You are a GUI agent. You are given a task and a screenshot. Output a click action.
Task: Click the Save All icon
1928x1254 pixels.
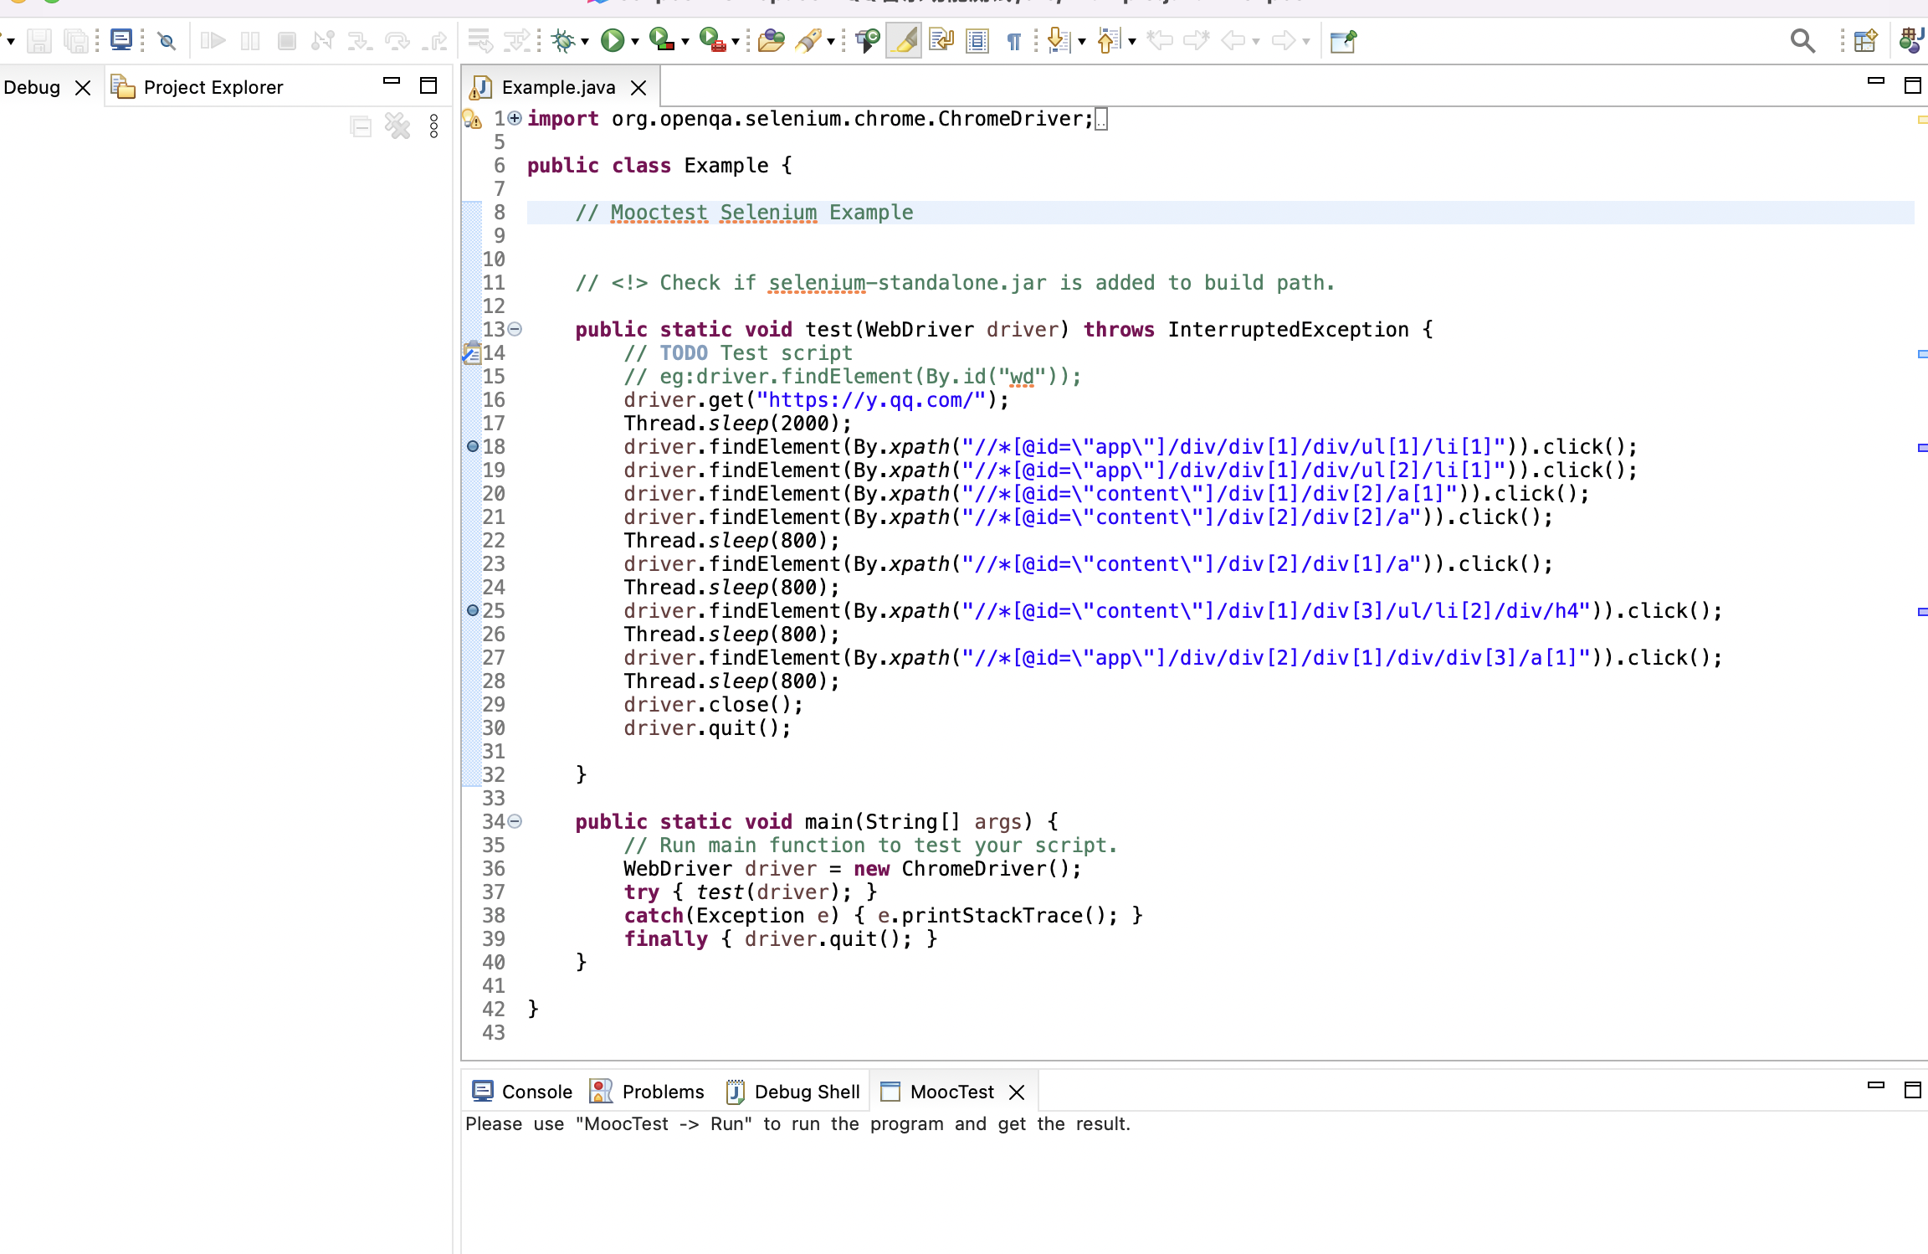(x=76, y=40)
